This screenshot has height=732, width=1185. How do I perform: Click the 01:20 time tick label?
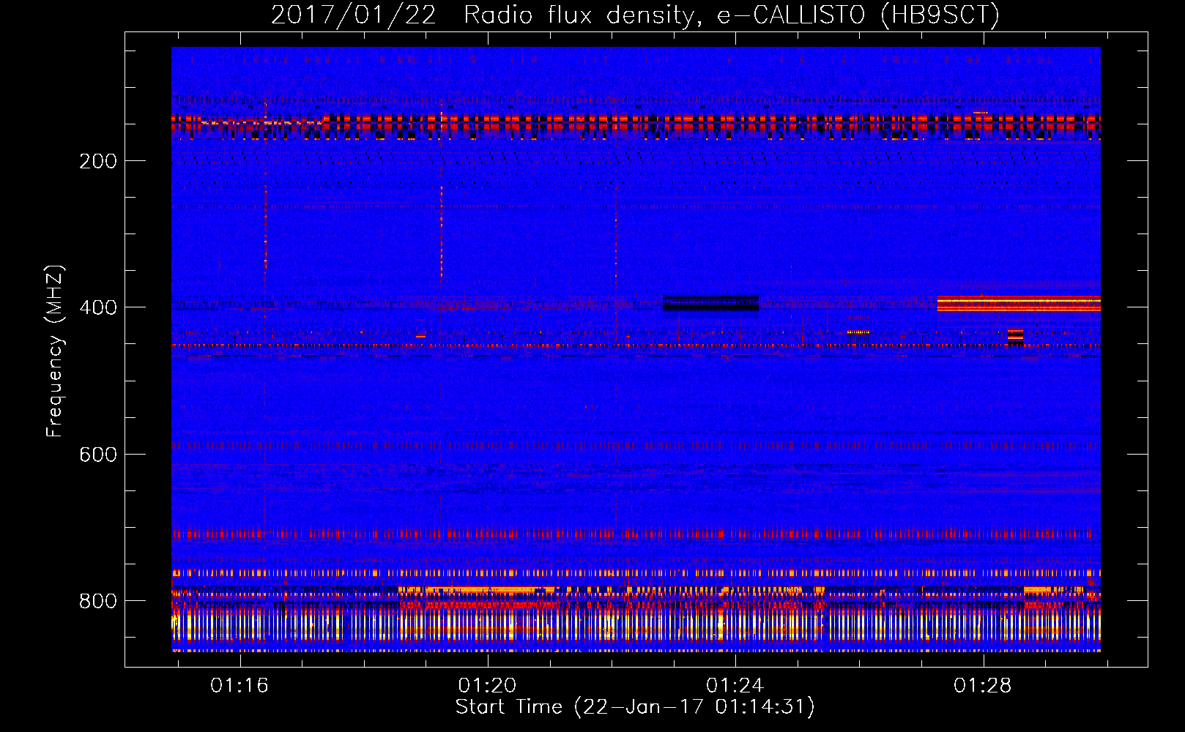(487, 685)
